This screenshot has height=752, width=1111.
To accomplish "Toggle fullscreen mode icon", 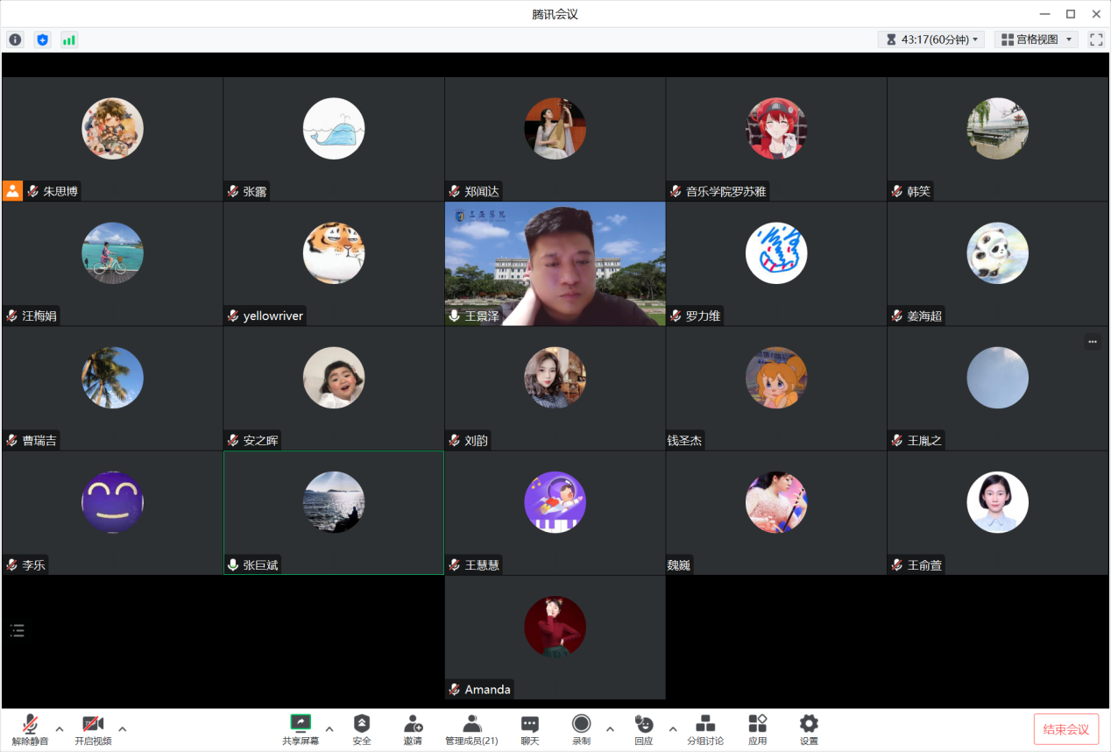I will [x=1096, y=39].
